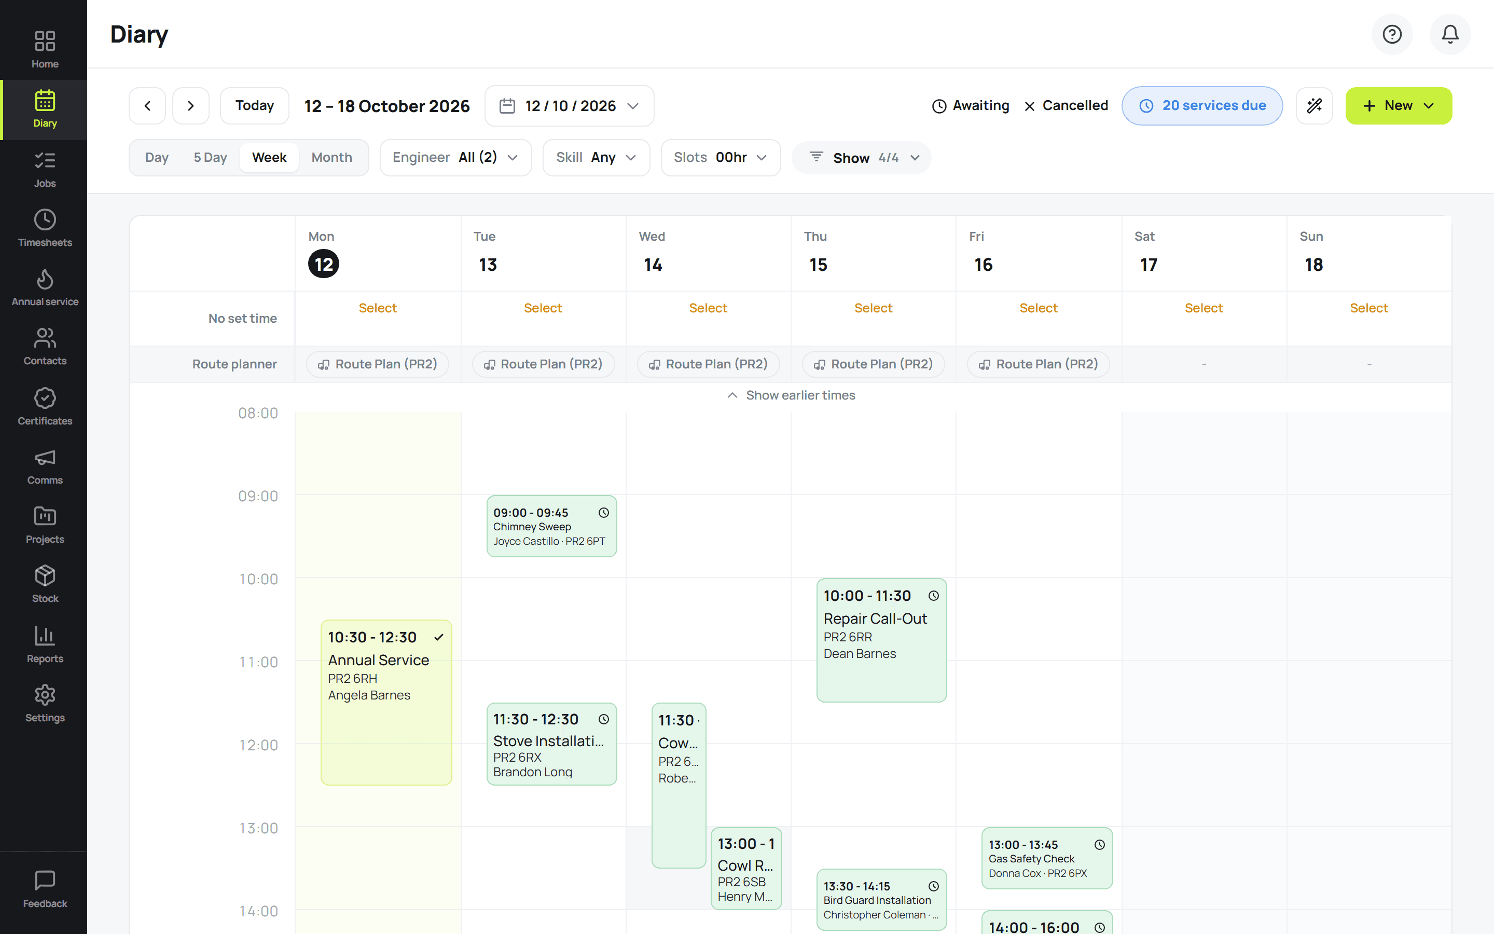
Task: Open Timesheets from the sidebar
Action: pyautogui.click(x=45, y=228)
